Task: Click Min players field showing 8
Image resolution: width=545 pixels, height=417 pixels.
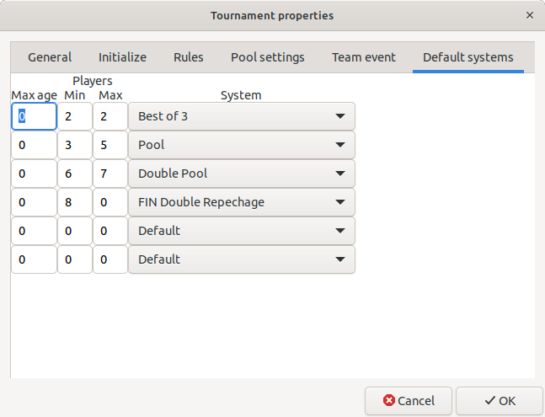Action: [75, 202]
